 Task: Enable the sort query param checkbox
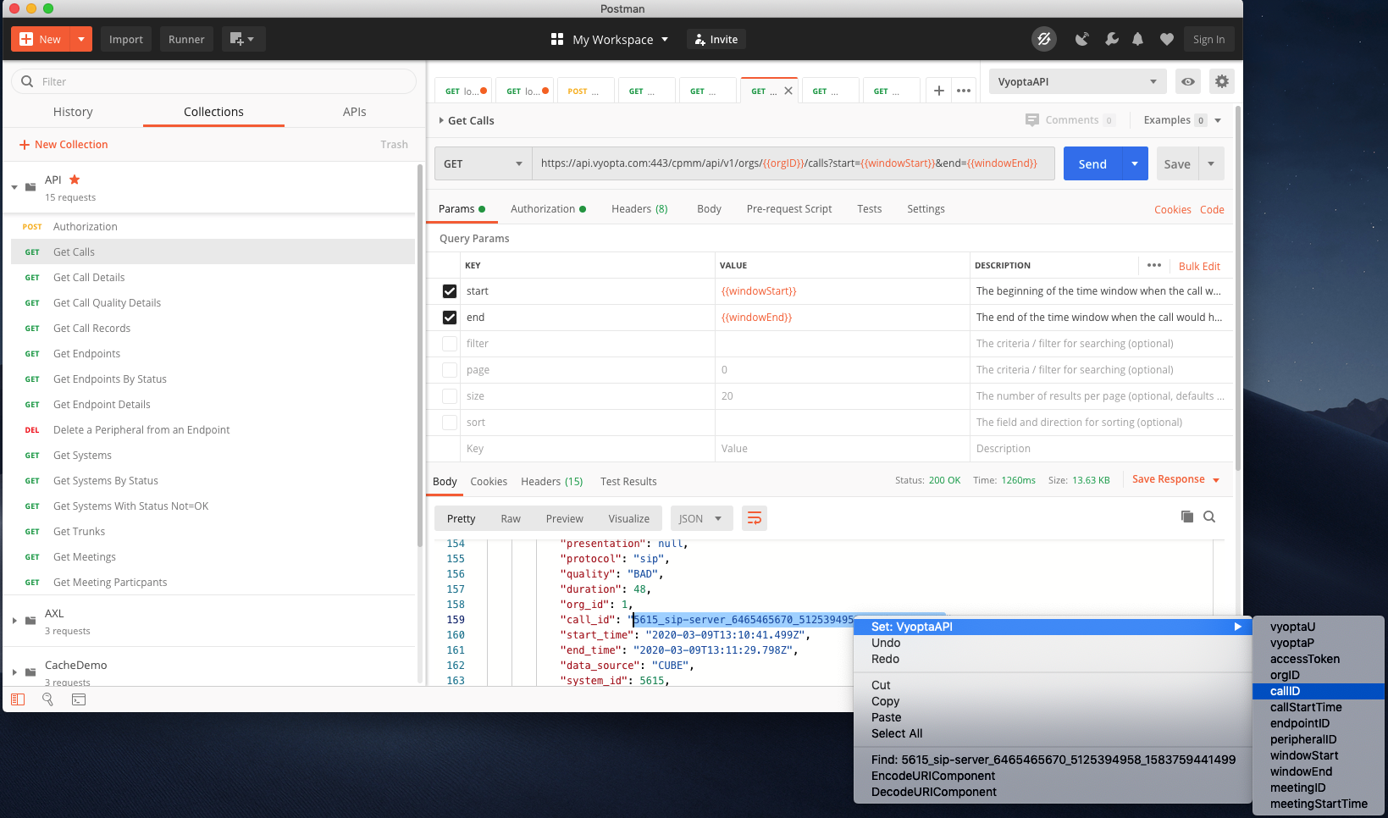point(450,423)
